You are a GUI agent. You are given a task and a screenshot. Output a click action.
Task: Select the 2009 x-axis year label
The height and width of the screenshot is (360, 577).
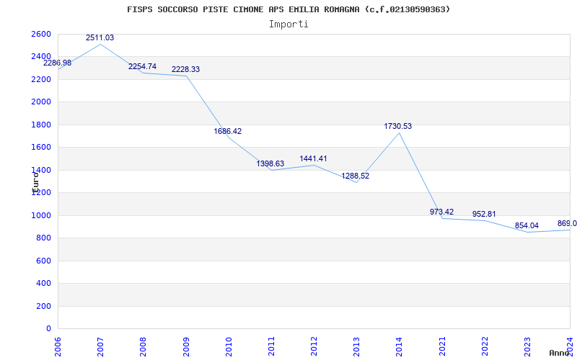[186, 346]
